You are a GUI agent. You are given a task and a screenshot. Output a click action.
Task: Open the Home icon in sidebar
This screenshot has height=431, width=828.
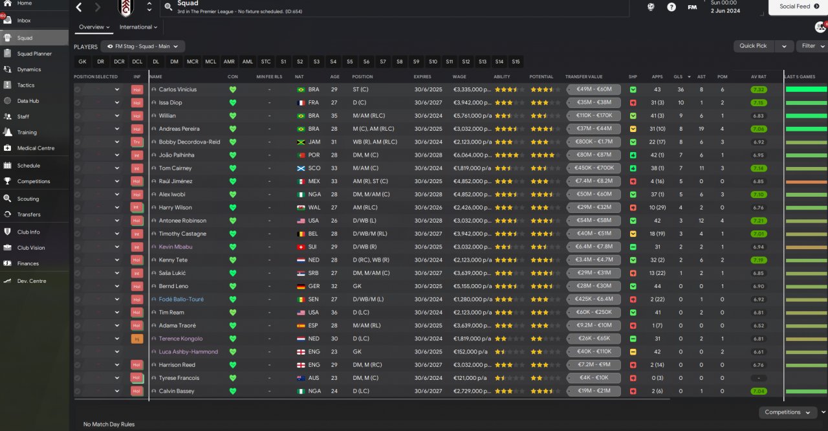tap(7, 3)
